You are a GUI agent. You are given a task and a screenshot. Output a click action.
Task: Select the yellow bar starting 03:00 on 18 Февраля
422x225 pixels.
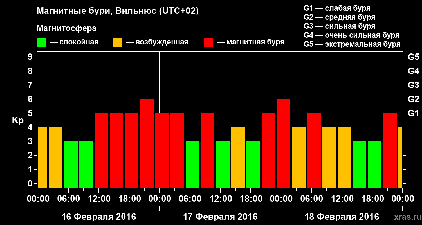coord(299,157)
